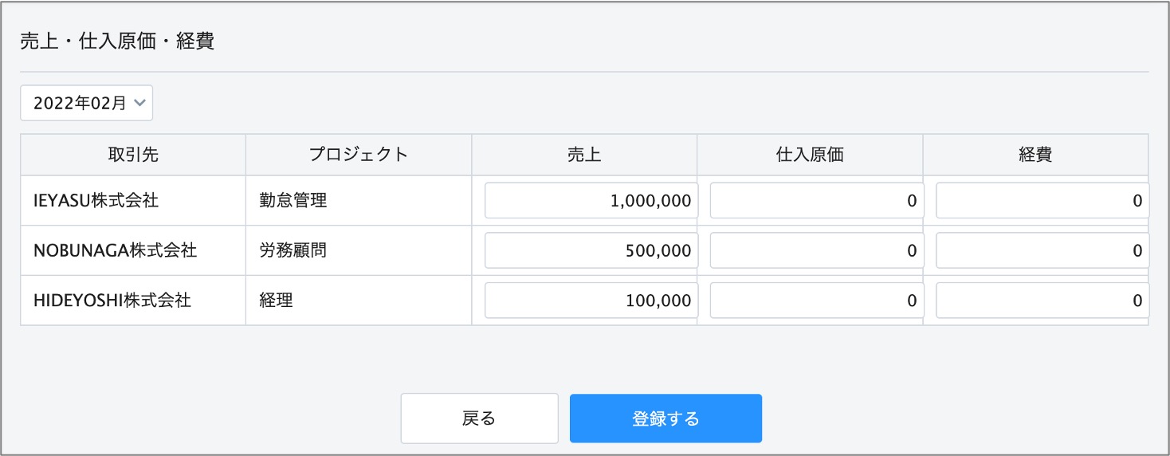The image size is (1170, 456).
Task: Select the 仕入原価 input for NOBUNAGA株式会社
Action: 817,250
